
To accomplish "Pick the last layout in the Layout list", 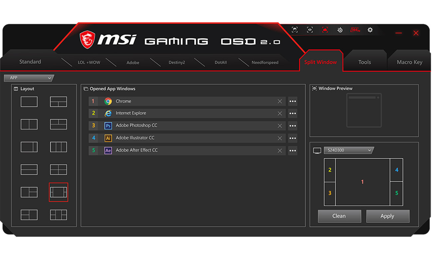I will coord(58,215).
